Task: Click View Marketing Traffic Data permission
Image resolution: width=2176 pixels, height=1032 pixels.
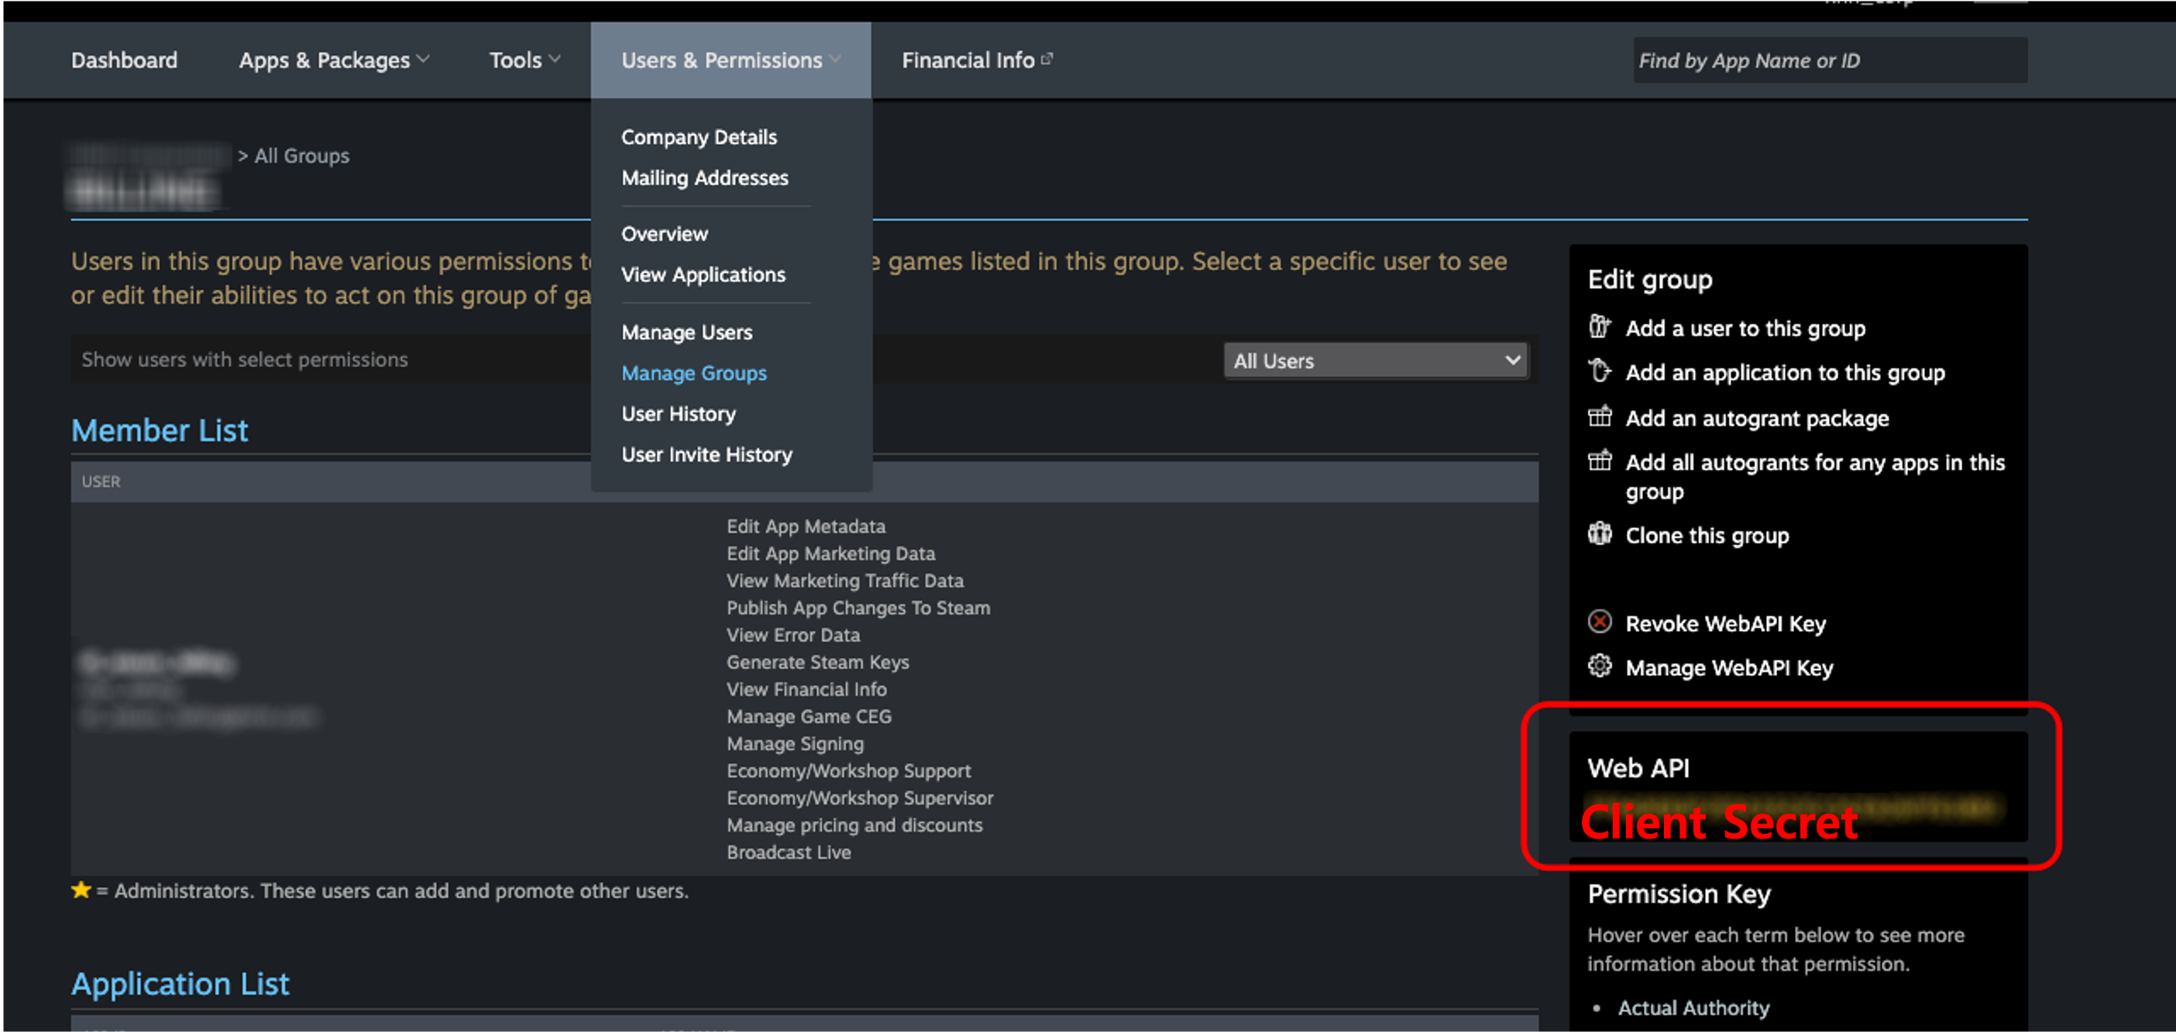Action: (844, 580)
